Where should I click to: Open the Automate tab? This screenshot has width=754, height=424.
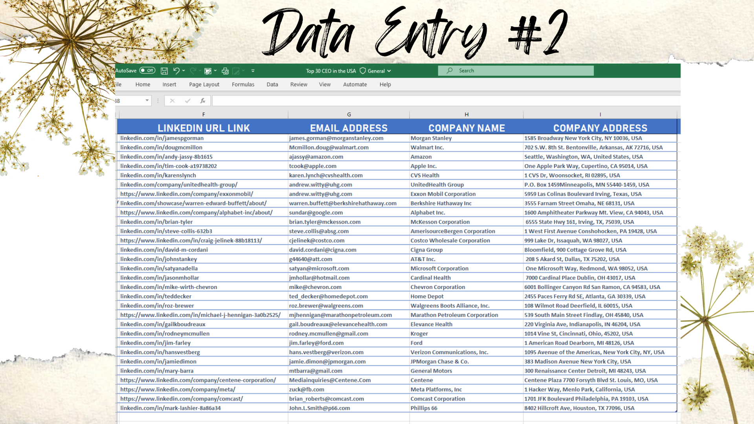point(355,84)
